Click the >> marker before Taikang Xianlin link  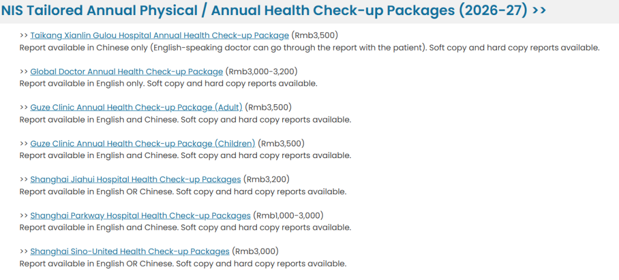pos(24,36)
